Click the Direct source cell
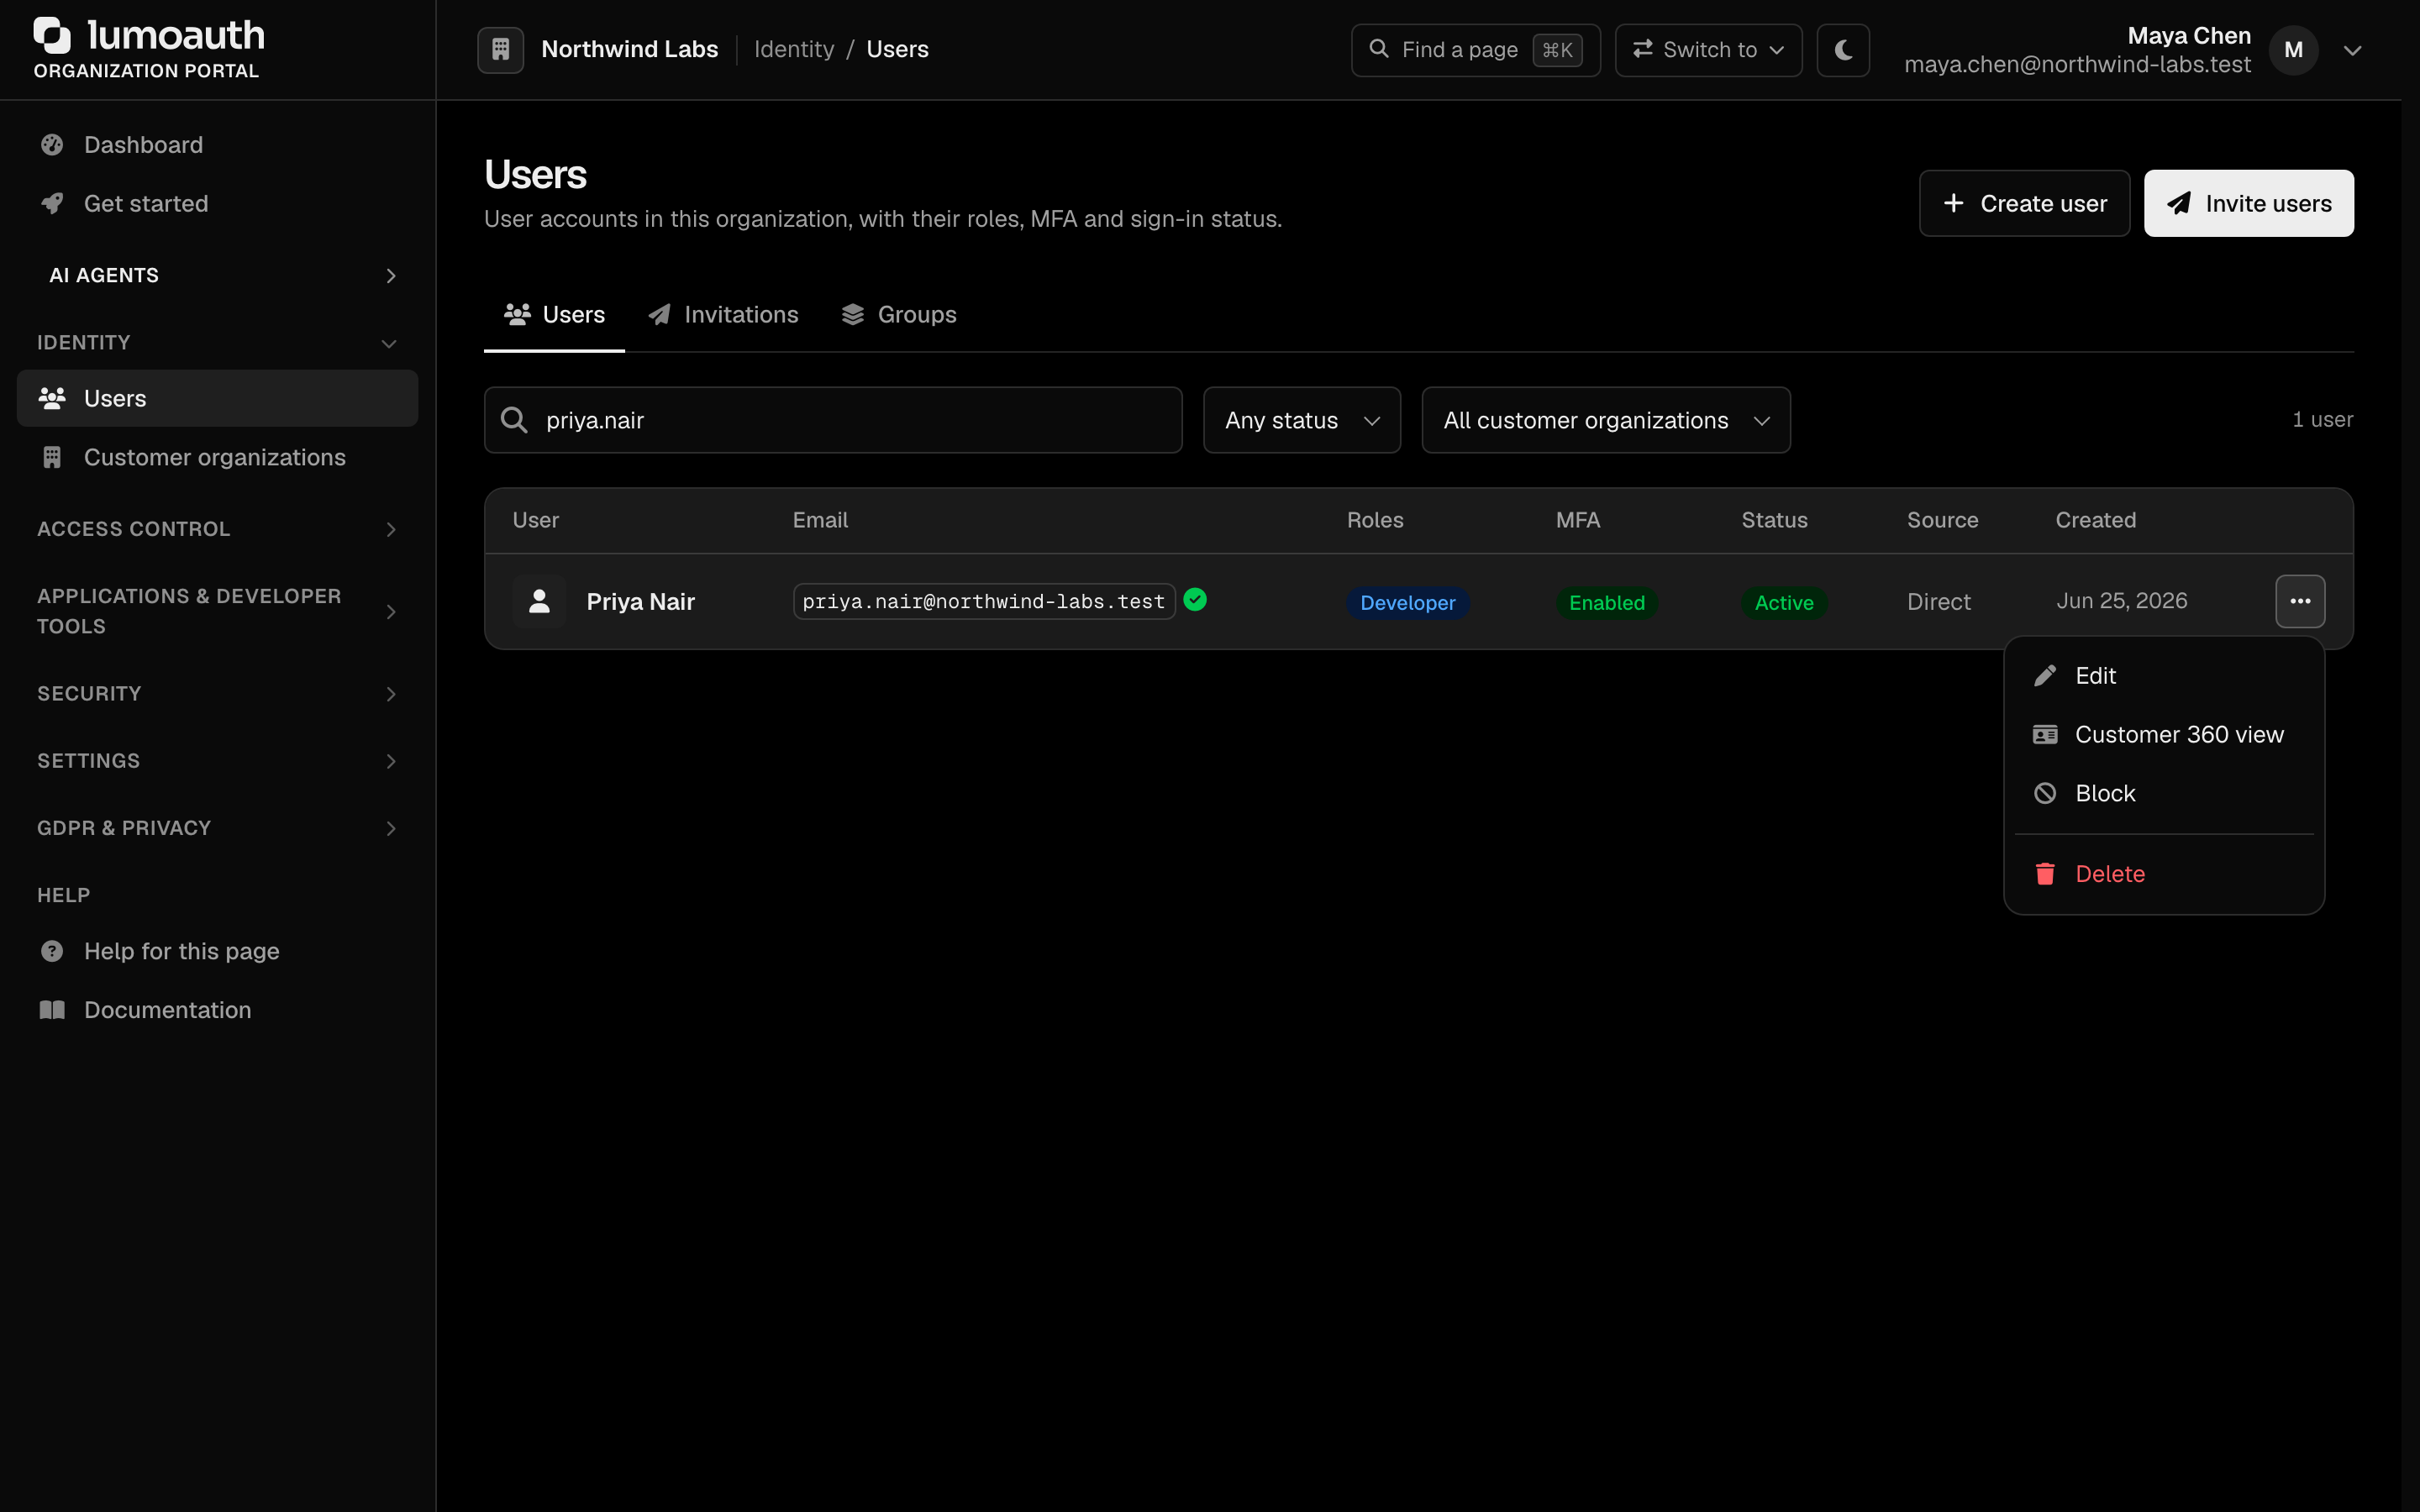 pos(1938,602)
